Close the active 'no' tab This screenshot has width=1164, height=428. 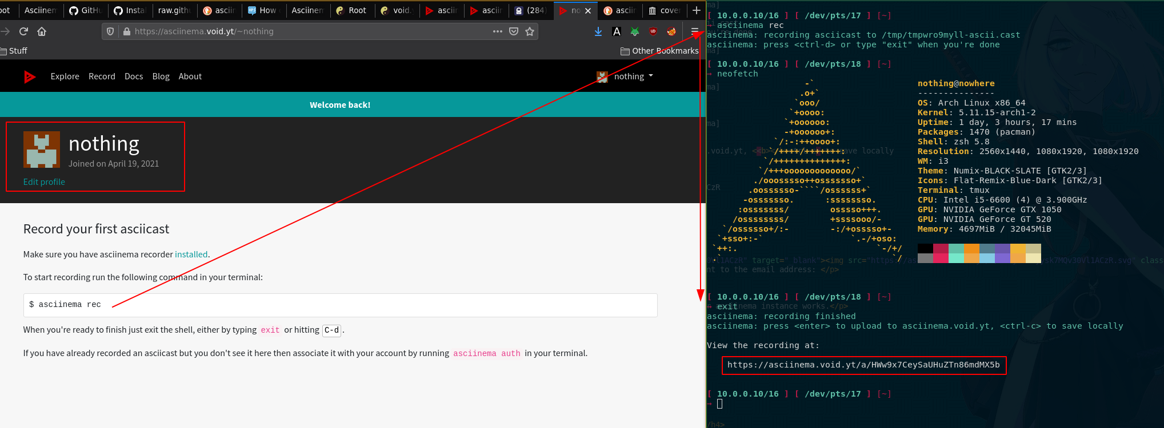588,10
